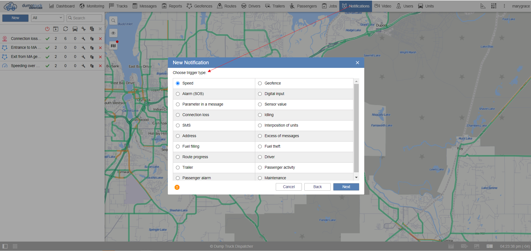Delete the Entrance to MA notification
Viewport: 531px width, 251px height.
[x=100, y=48]
